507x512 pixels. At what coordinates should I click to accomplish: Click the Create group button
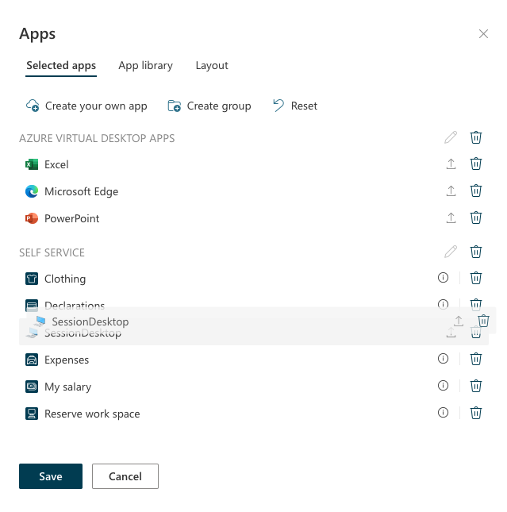209,106
